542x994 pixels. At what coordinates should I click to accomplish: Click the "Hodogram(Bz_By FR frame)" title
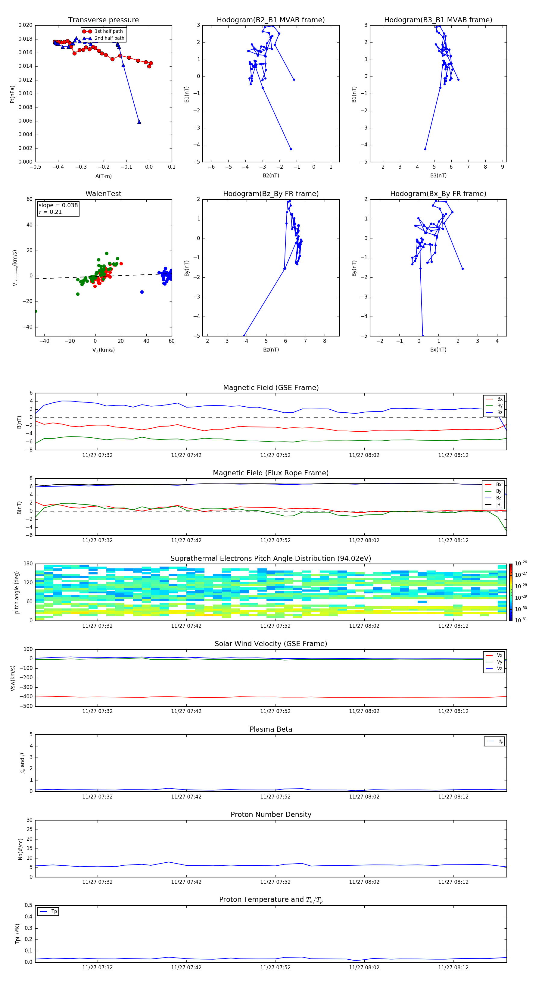(271, 194)
